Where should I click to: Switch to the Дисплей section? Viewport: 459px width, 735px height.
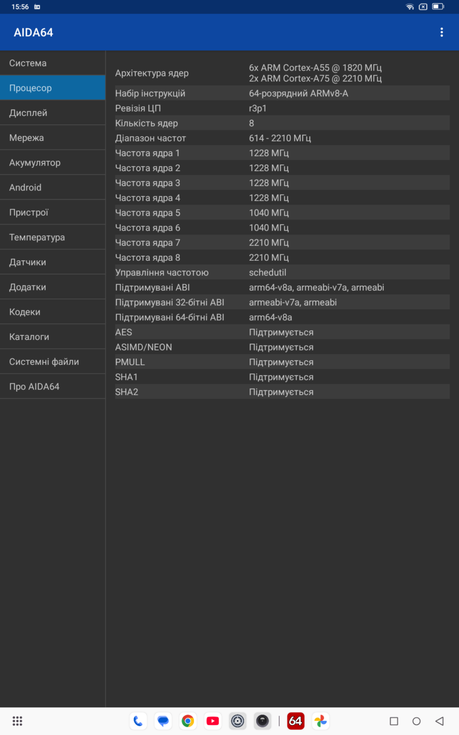[53, 113]
